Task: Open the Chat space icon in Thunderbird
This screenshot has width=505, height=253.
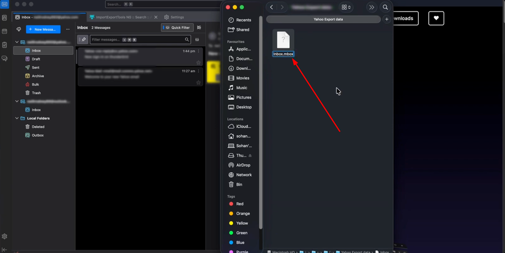Action: point(4,59)
